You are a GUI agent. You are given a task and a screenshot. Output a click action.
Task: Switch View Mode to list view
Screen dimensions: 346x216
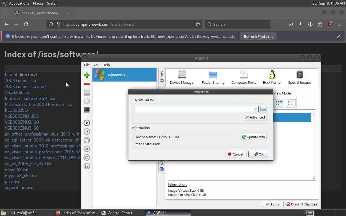(x=291, y=102)
